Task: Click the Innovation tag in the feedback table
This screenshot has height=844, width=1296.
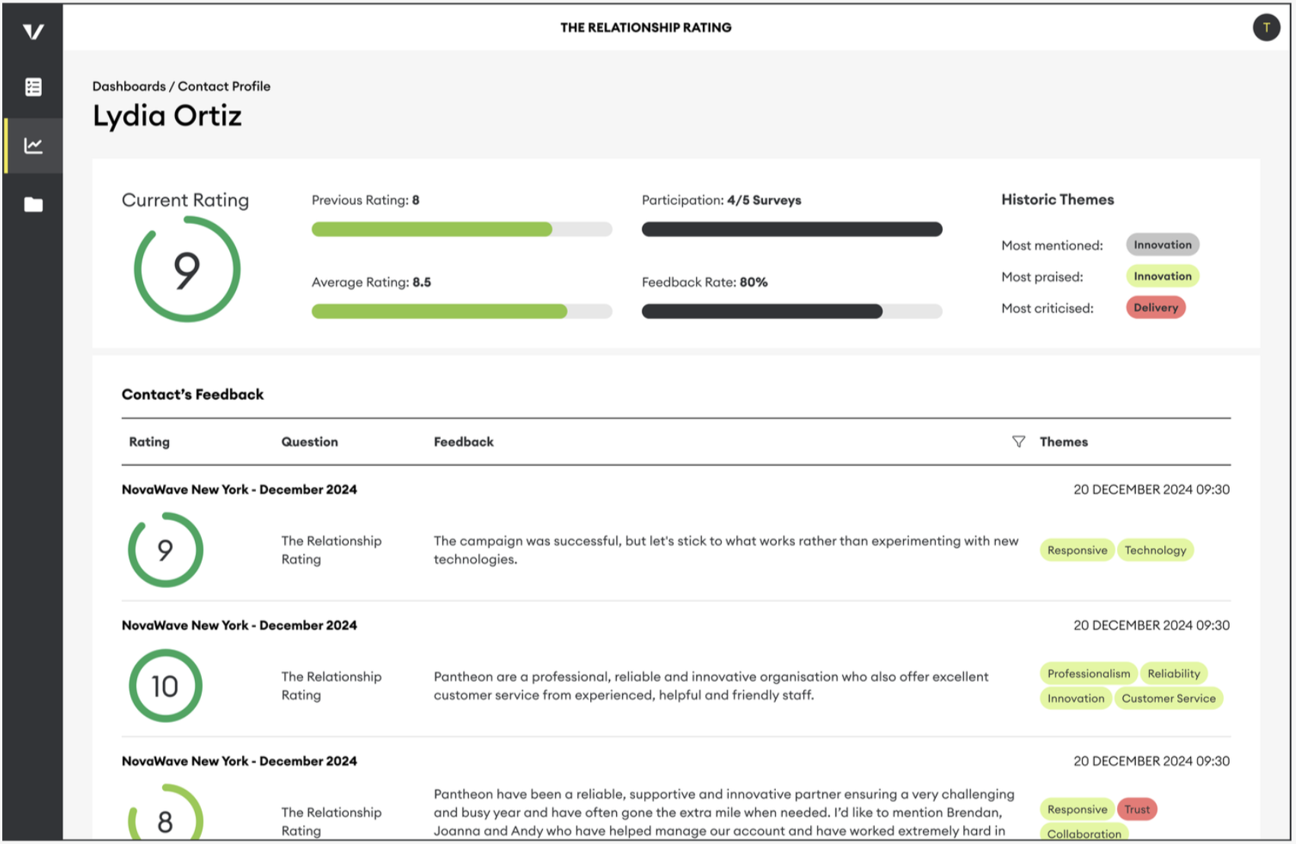Action: tap(1075, 698)
